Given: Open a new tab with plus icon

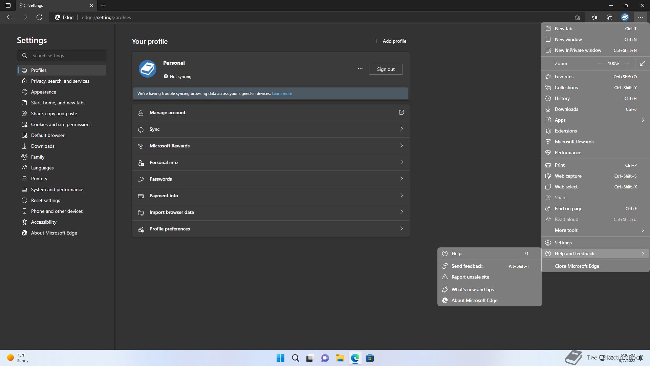Looking at the screenshot, I should 103,5.
